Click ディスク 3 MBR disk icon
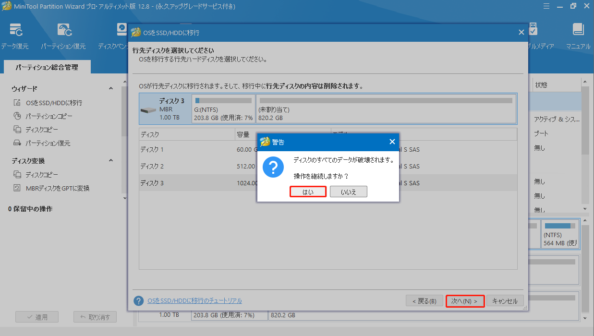Image resolution: width=594 pixels, height=336 pixels. click(x=149, y=110)
